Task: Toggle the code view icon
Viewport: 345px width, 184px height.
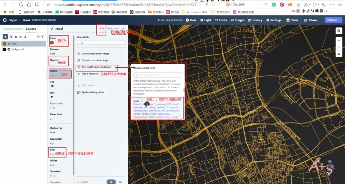Action: click(x=120, y=182)
